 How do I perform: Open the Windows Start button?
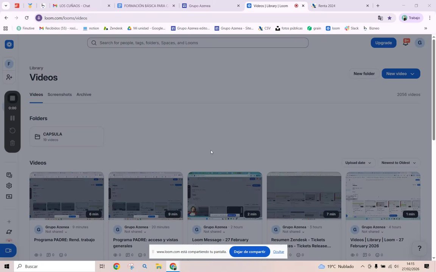click(7, 266)
